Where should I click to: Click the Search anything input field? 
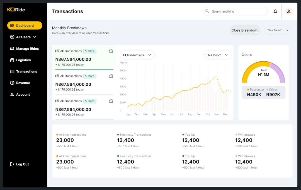(236, 11)
